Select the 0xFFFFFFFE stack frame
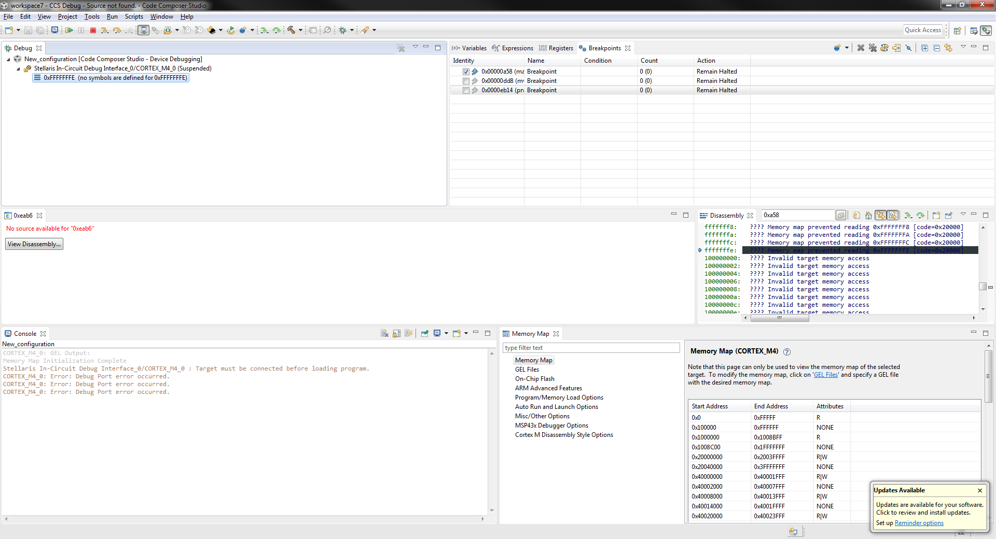The height and width of the screenshot is (539, 996). 110,78
